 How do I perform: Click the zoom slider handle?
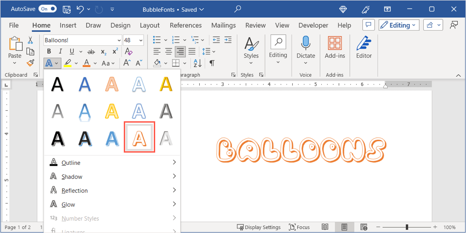(x=407, y=227)
